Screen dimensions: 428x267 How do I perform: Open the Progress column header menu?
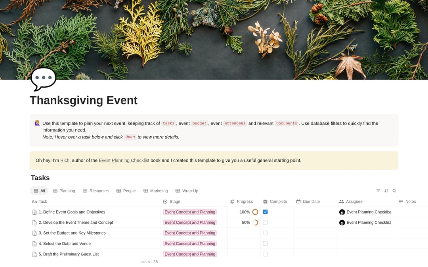(242, 202)
